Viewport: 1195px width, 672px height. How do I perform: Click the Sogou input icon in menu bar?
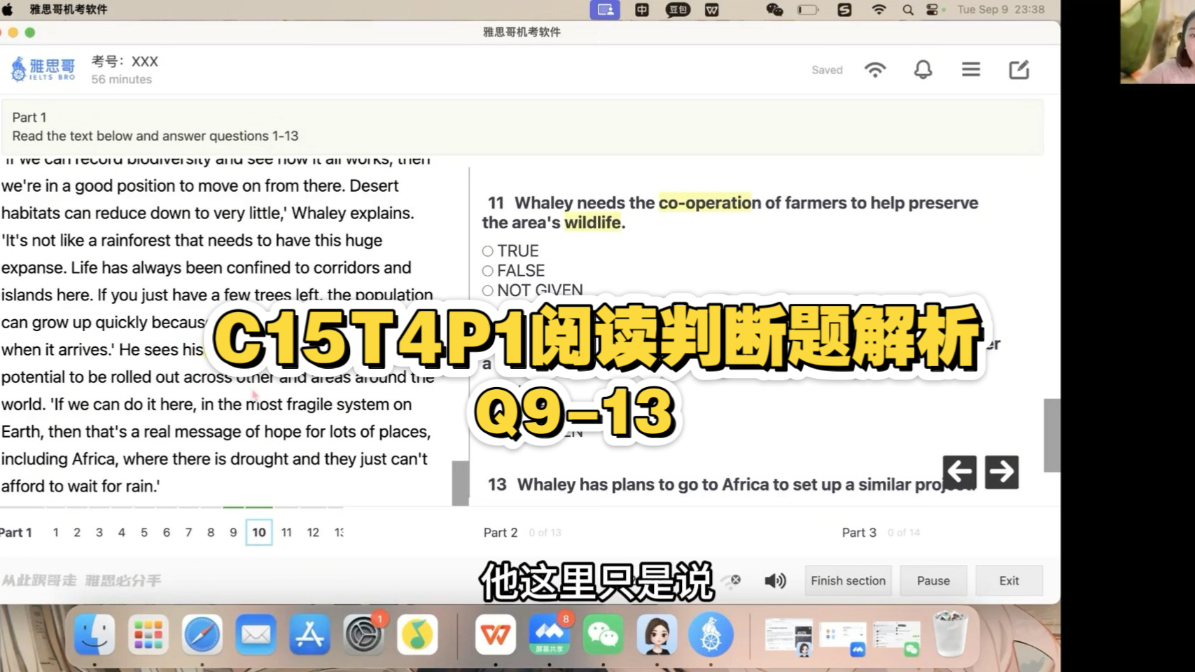click(x=844, y=9)
